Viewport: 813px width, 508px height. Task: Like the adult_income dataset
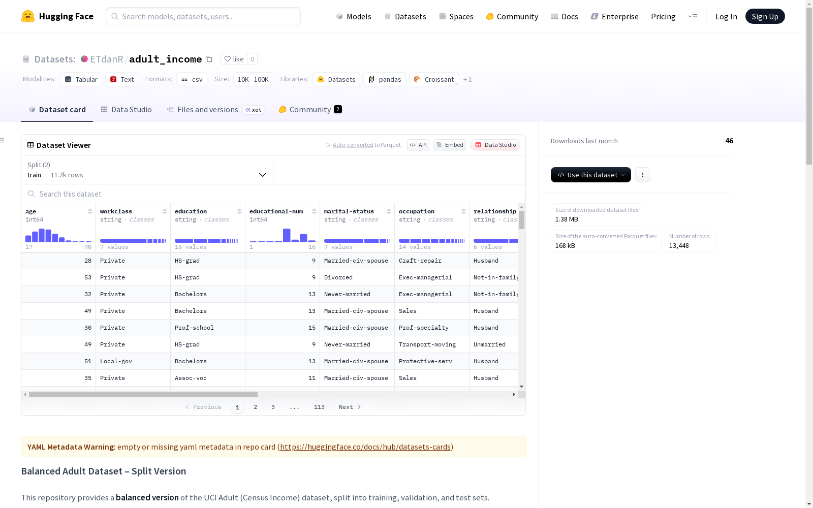(234, 59)
